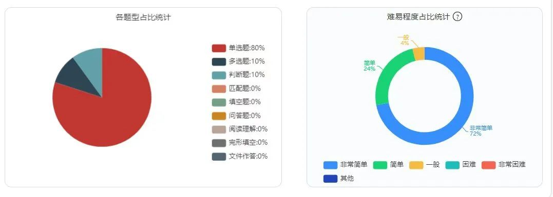
Task: Click the 完形填空 legend swatch
Action: [x=219, y=143]
